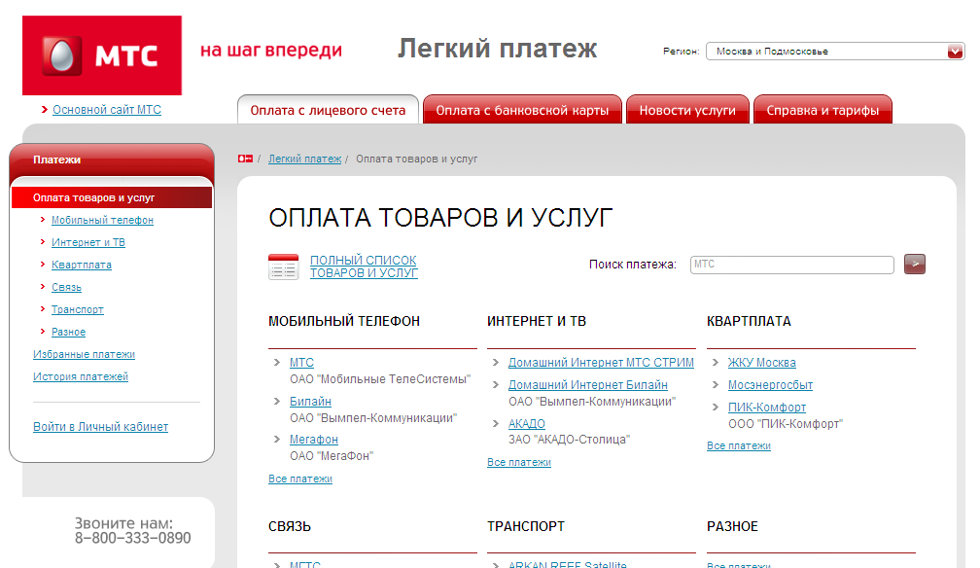Open История платежей link
The height and width of the screenshot is (568, 980).
click(x=81, y=376)
